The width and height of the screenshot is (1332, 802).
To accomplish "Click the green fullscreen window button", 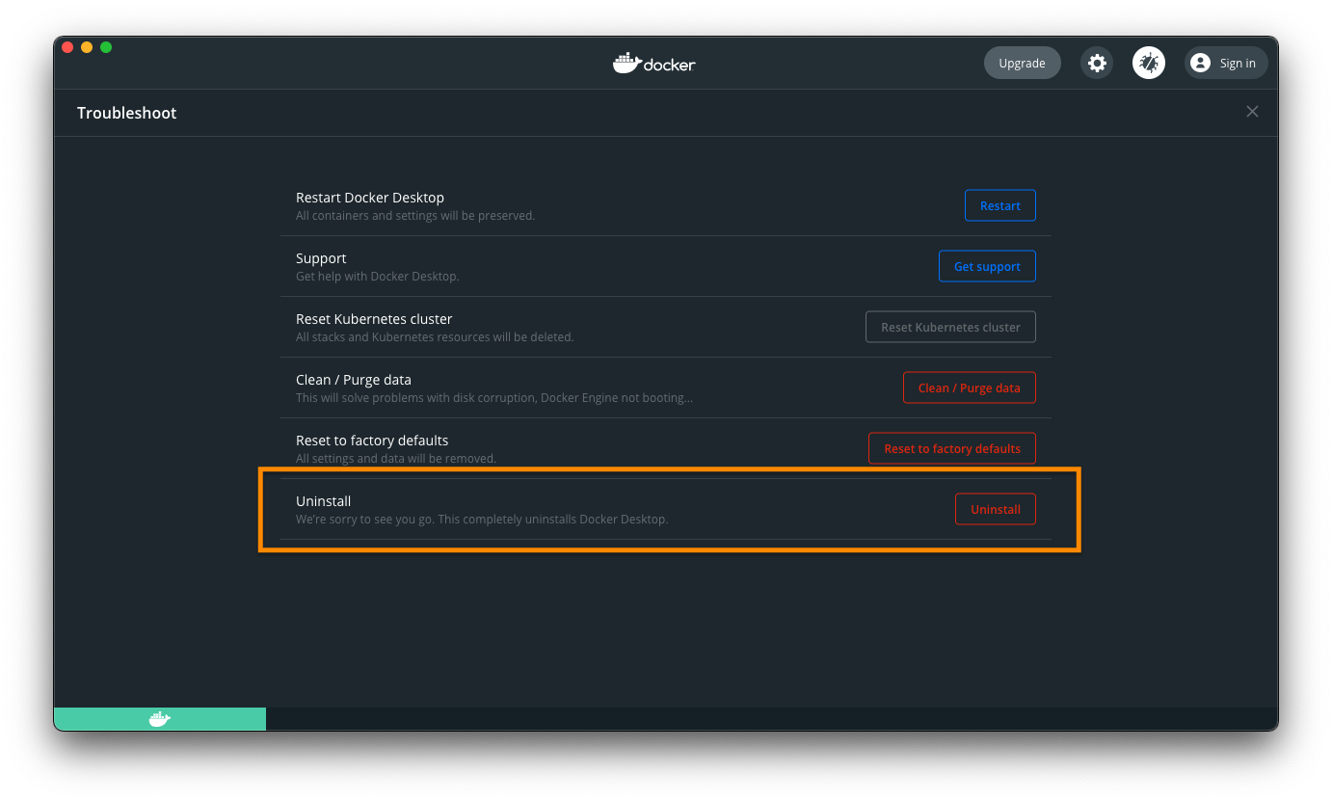I will tap(106, 47).
